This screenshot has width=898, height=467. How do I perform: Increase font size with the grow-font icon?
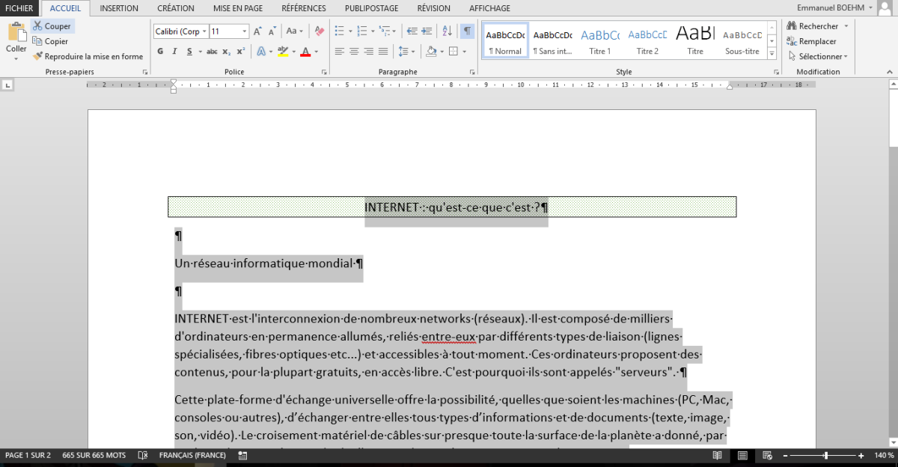pos(257,31)
